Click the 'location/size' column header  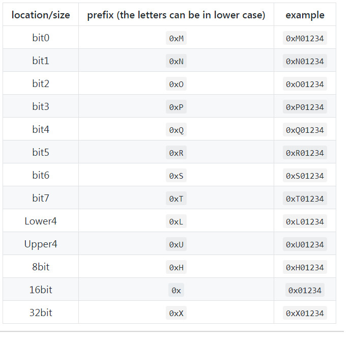click(x=41, y=15)
